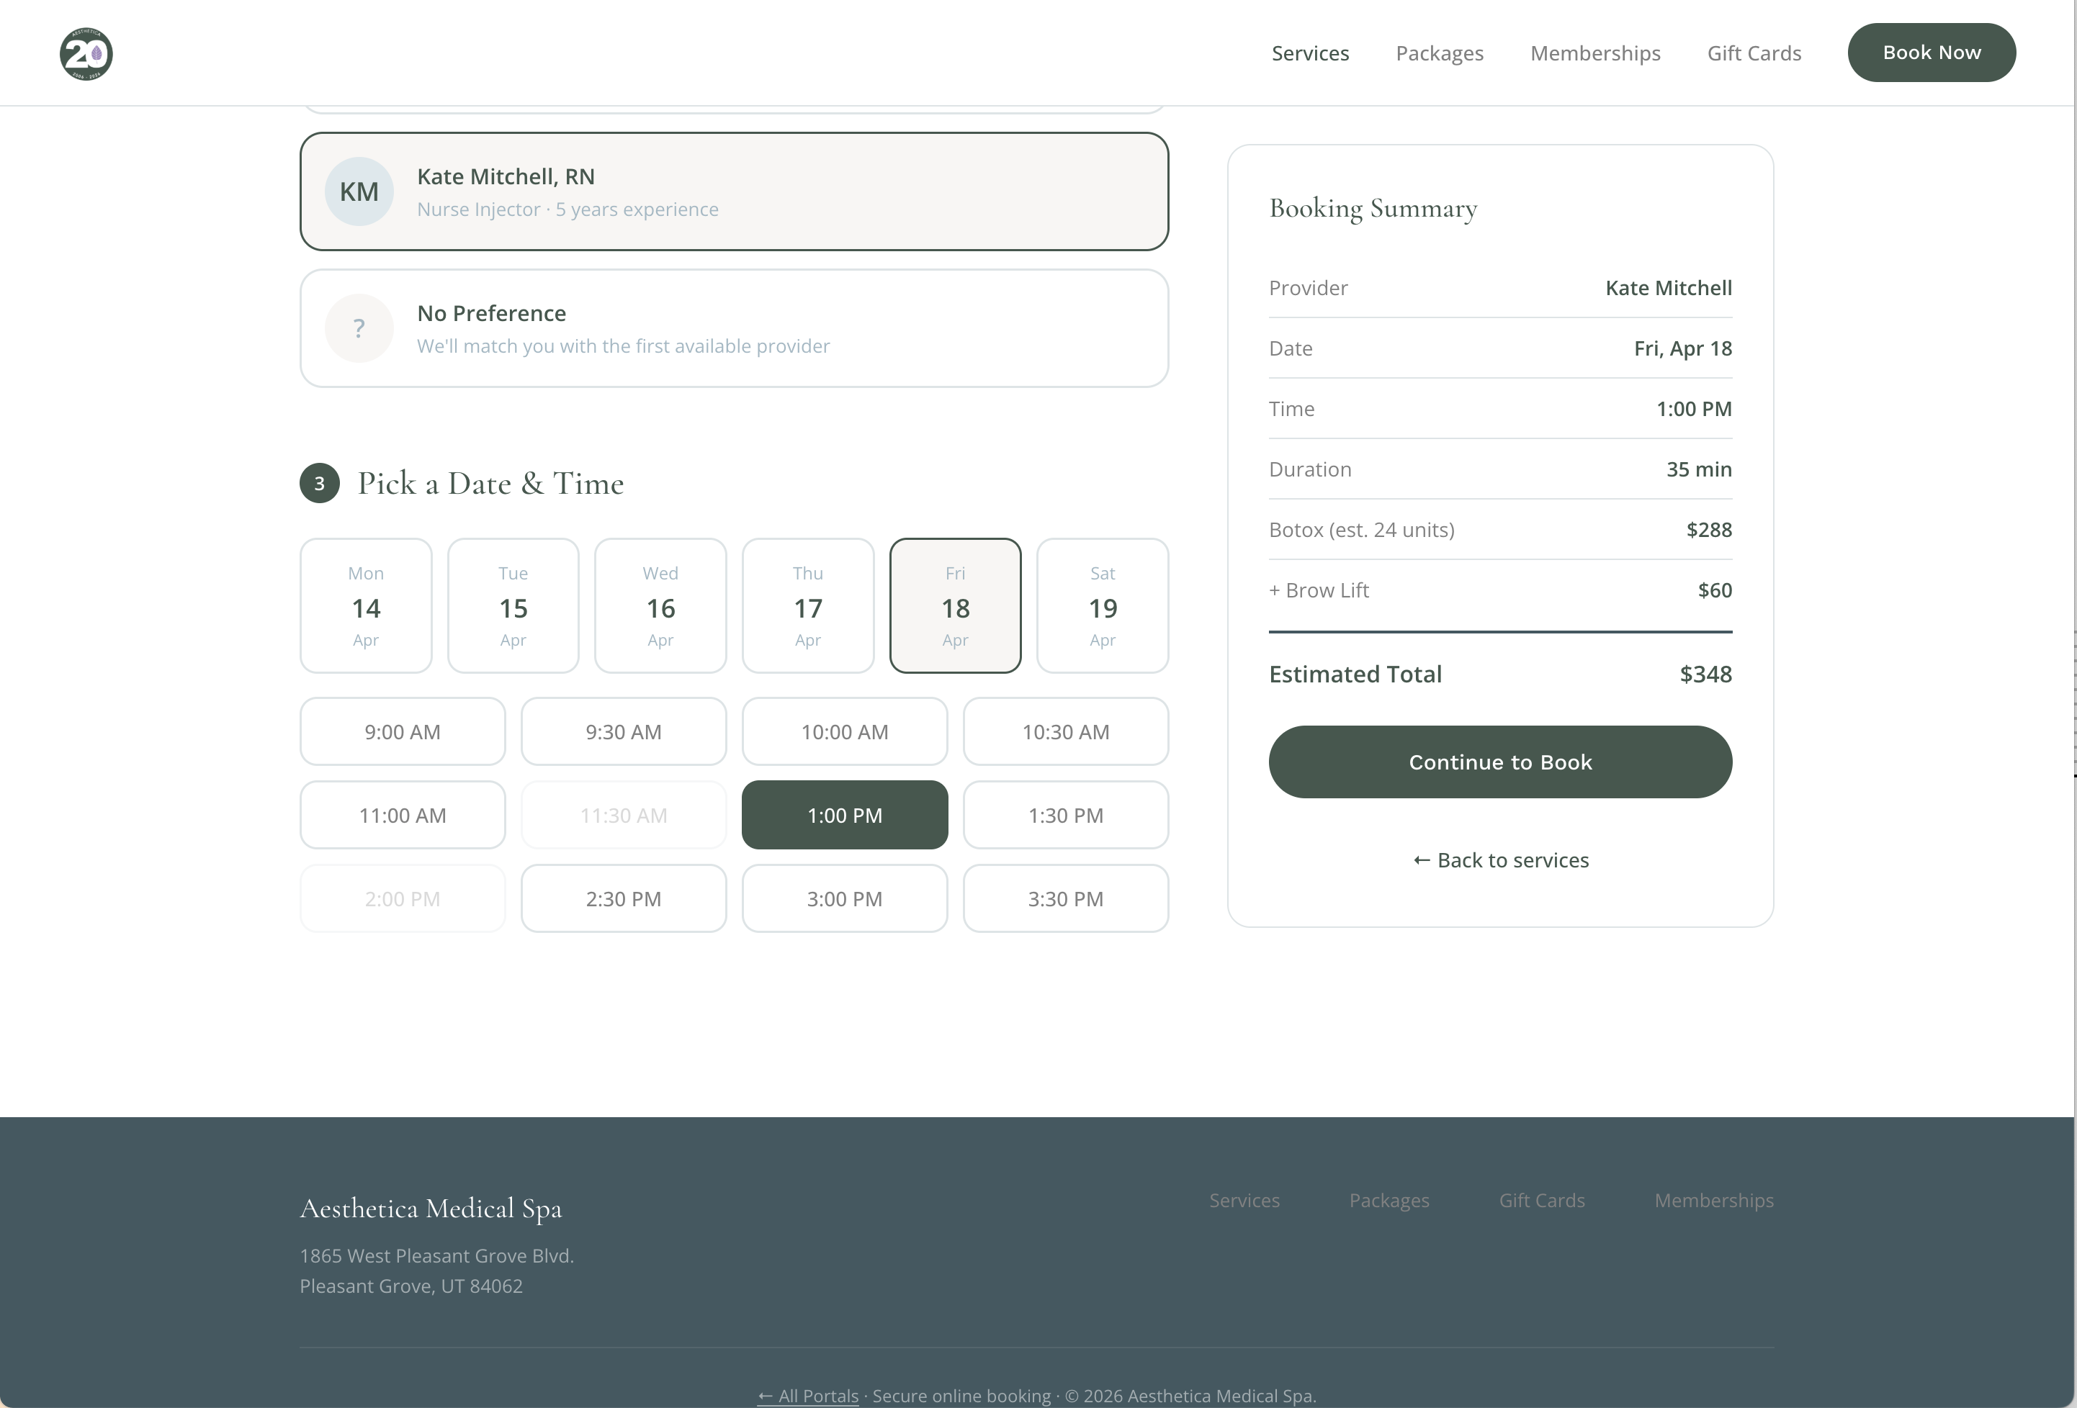Click the Book Now button
Viewport: 2077px width, 1408px height.
[x=1932, y=53]
